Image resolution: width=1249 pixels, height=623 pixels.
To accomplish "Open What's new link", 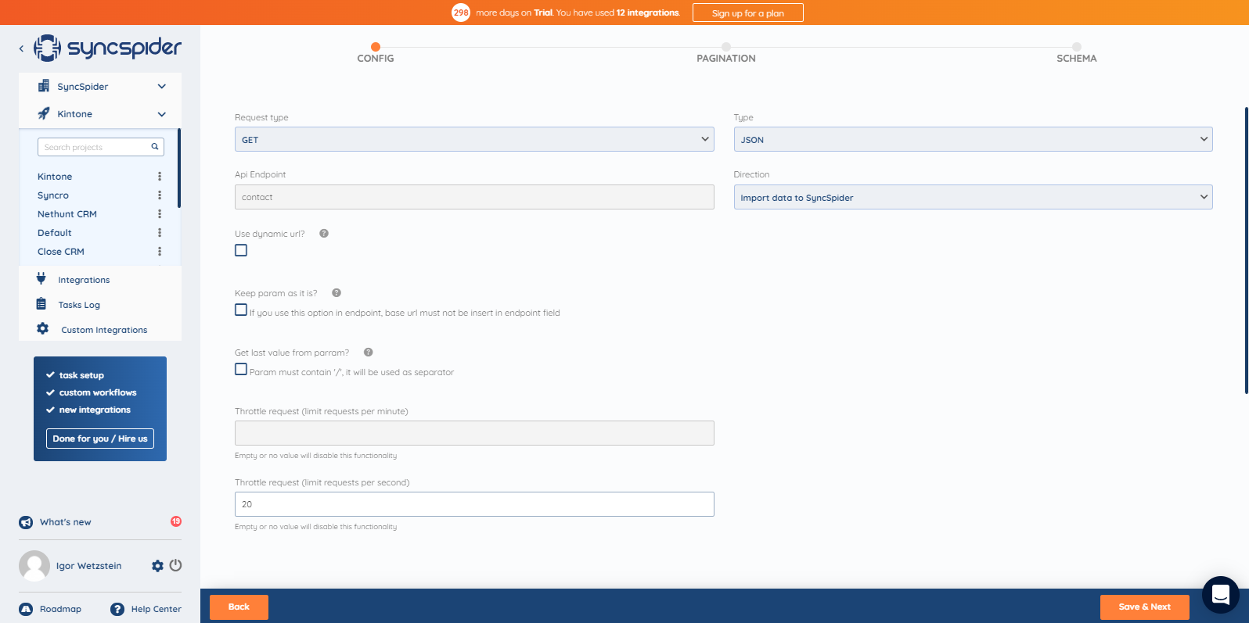I will (x=66, y=522).
